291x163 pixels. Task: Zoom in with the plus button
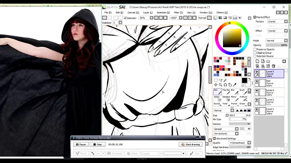[x=161, y=18]
